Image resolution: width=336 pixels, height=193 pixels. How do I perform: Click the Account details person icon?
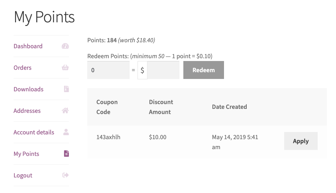click(66, 132)
